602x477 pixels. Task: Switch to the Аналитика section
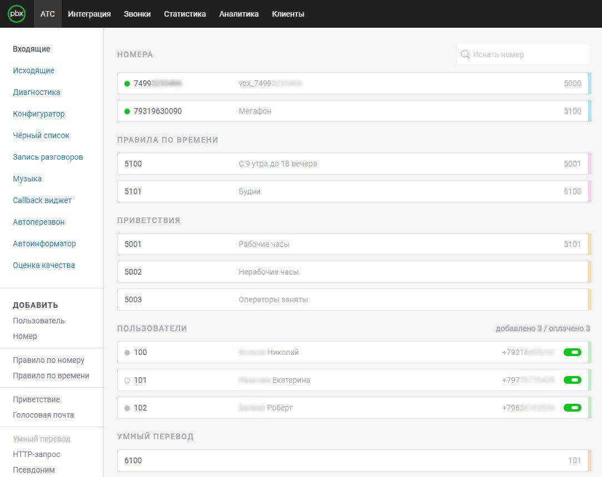pyautogui.click(x=239, y=14)
